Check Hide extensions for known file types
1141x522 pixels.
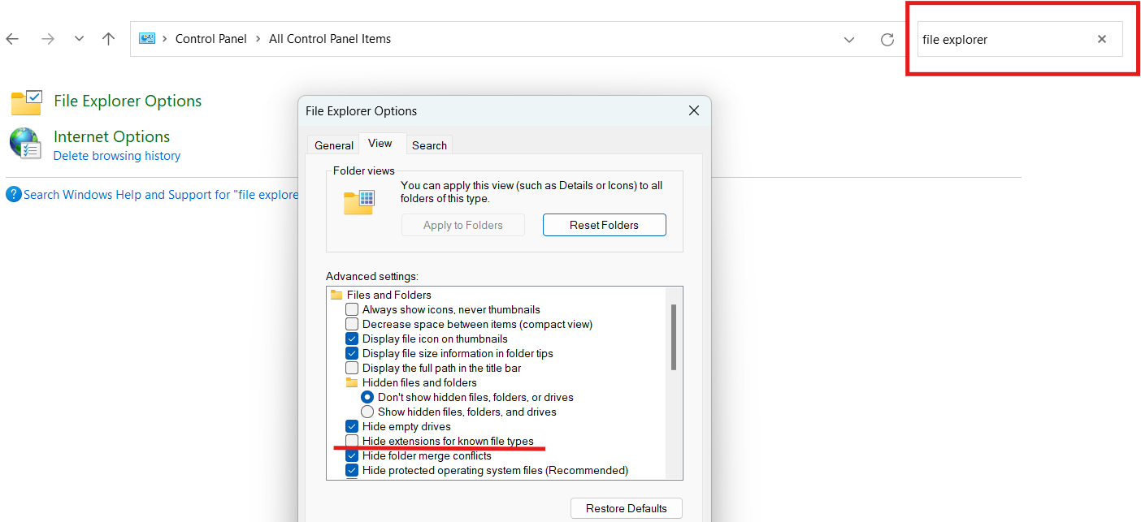click(x=352, y=441)
